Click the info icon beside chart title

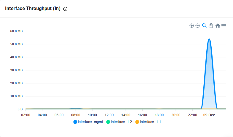[x=65, y=9]
